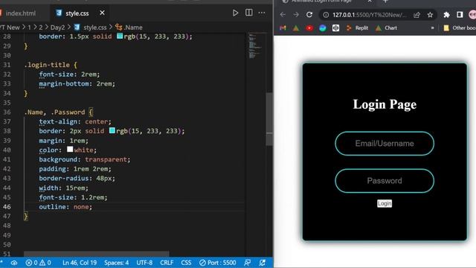Change the file encoding UTF-8
476x268 pixels.
point(144,263)
